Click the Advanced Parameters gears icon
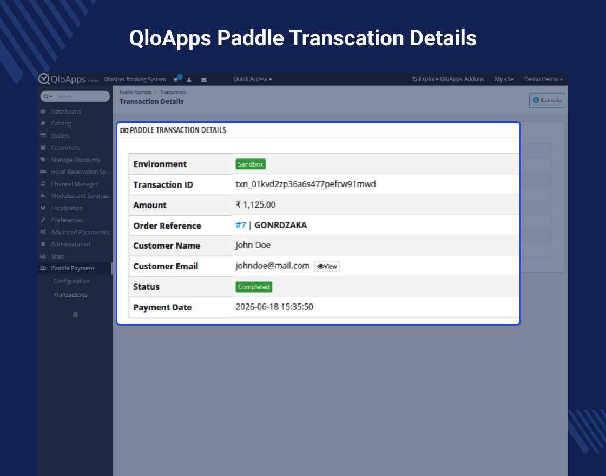The image size is (606, 476). coord(43,232)
